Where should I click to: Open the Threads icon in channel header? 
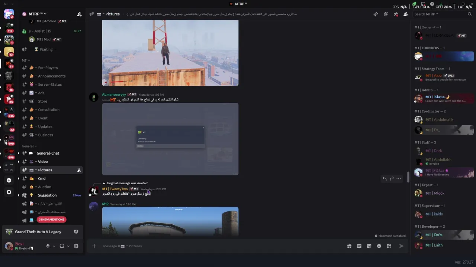(376, 14)
